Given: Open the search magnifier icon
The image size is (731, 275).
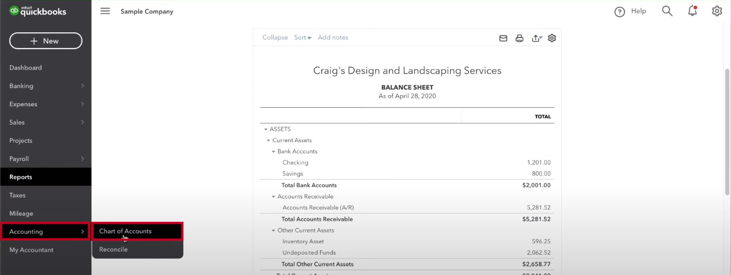Looking at the screenshot, I should [667, 11].
